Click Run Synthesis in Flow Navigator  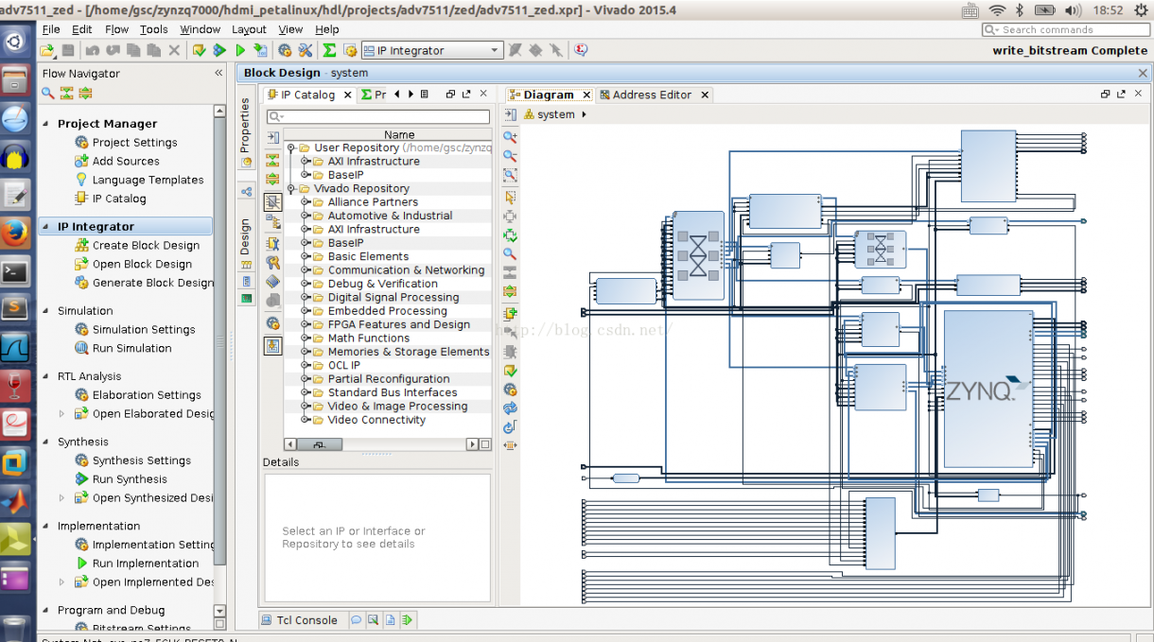pyautogui.click(x=130, y=478)
